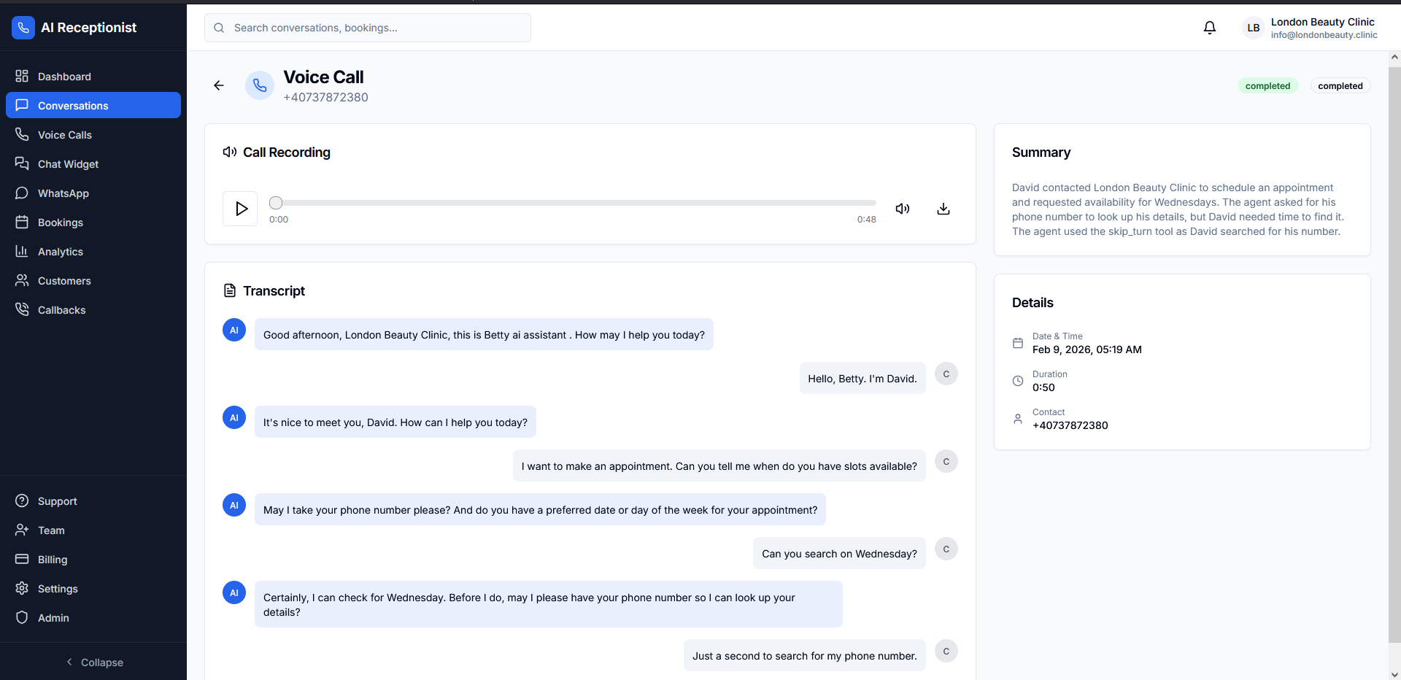Open the Support page

click(57, 501)
